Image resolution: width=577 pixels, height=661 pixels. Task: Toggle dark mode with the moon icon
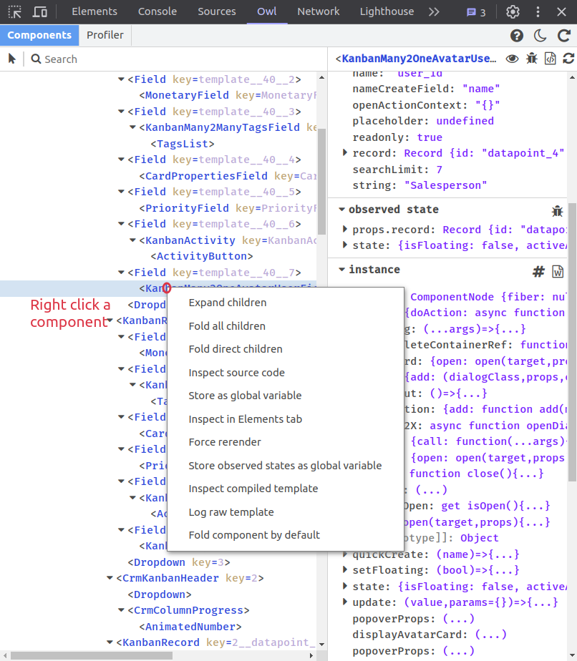(540, 36)
